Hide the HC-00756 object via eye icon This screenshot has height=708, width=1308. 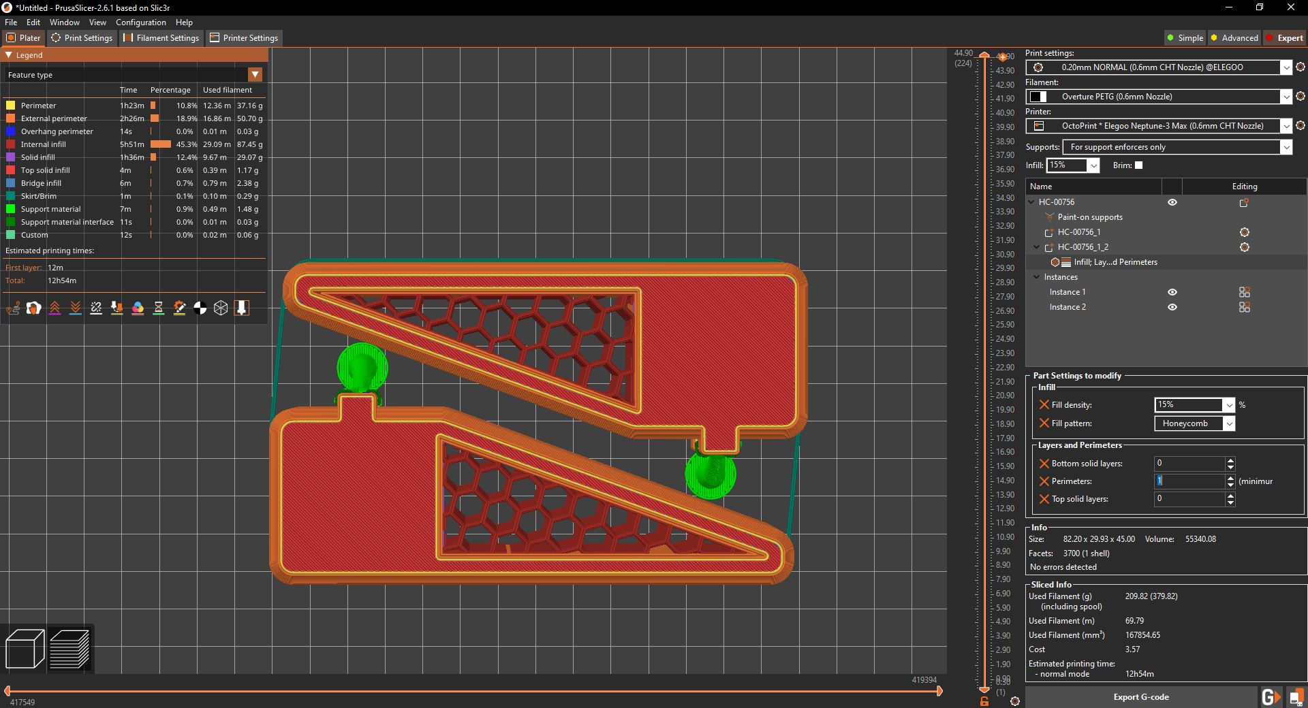point(1172,202)
